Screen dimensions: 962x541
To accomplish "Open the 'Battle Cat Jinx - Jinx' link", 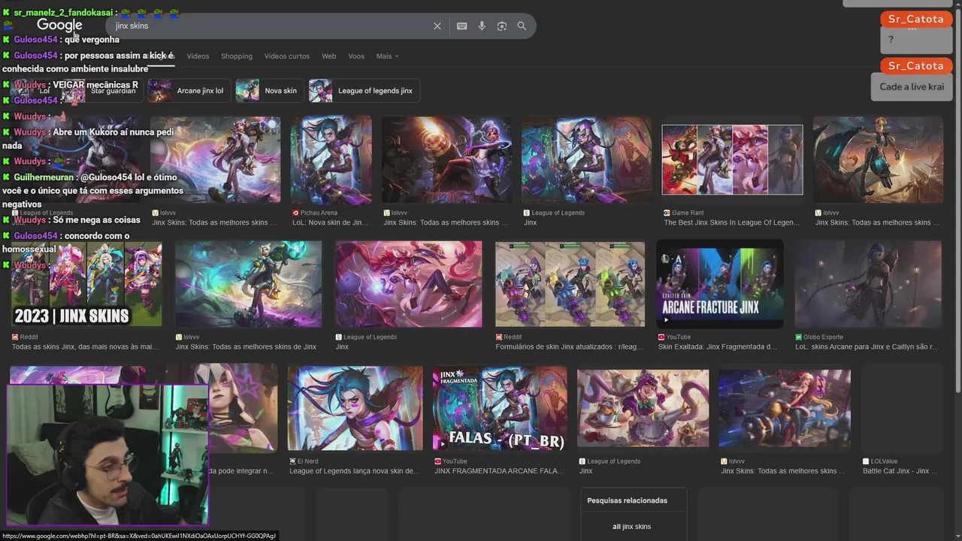I will (900, 471).
